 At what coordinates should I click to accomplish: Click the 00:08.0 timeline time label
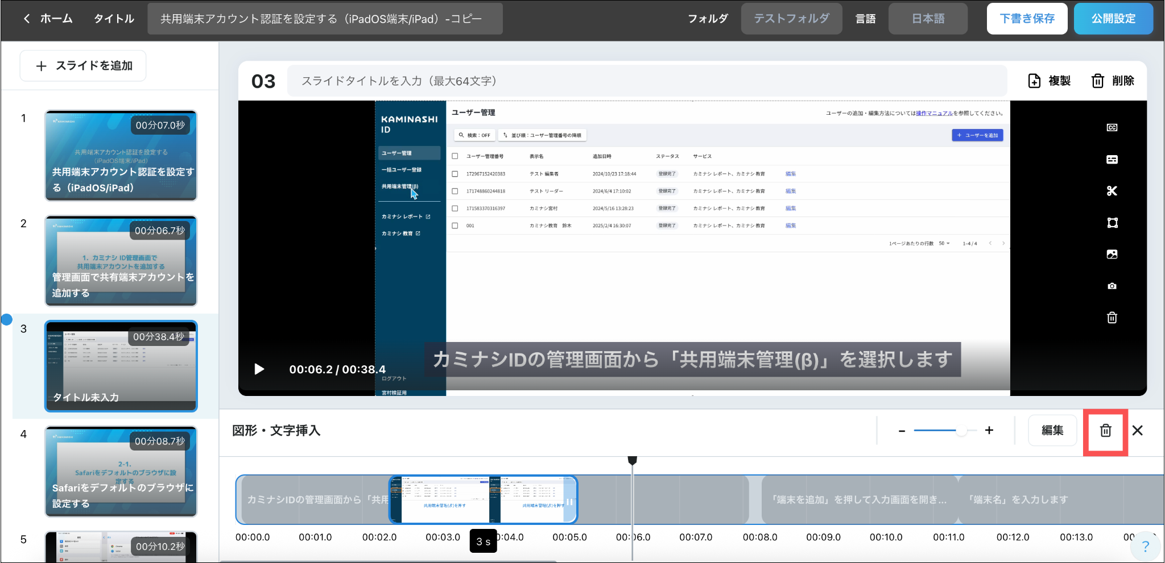(759, 537)
